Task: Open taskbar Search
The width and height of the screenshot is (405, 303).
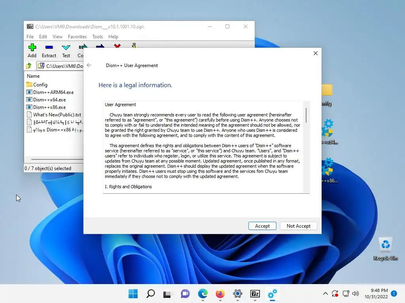Action: coord(151,294)
